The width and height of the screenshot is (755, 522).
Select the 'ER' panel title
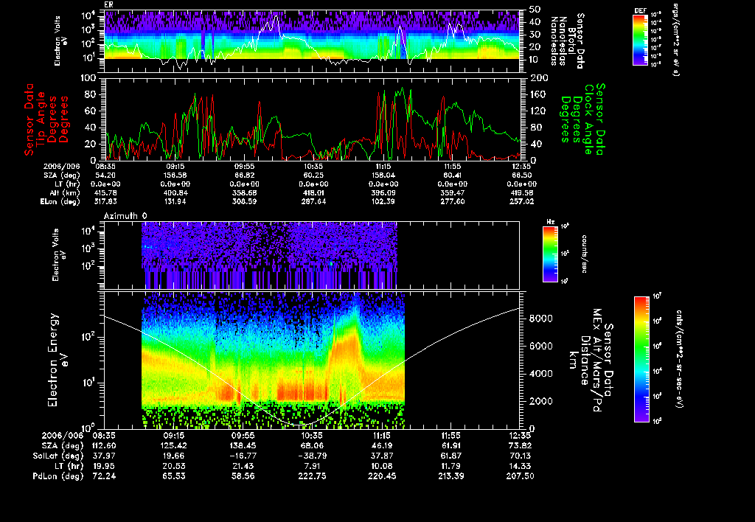pyautogui.click(x=108, y=5)
